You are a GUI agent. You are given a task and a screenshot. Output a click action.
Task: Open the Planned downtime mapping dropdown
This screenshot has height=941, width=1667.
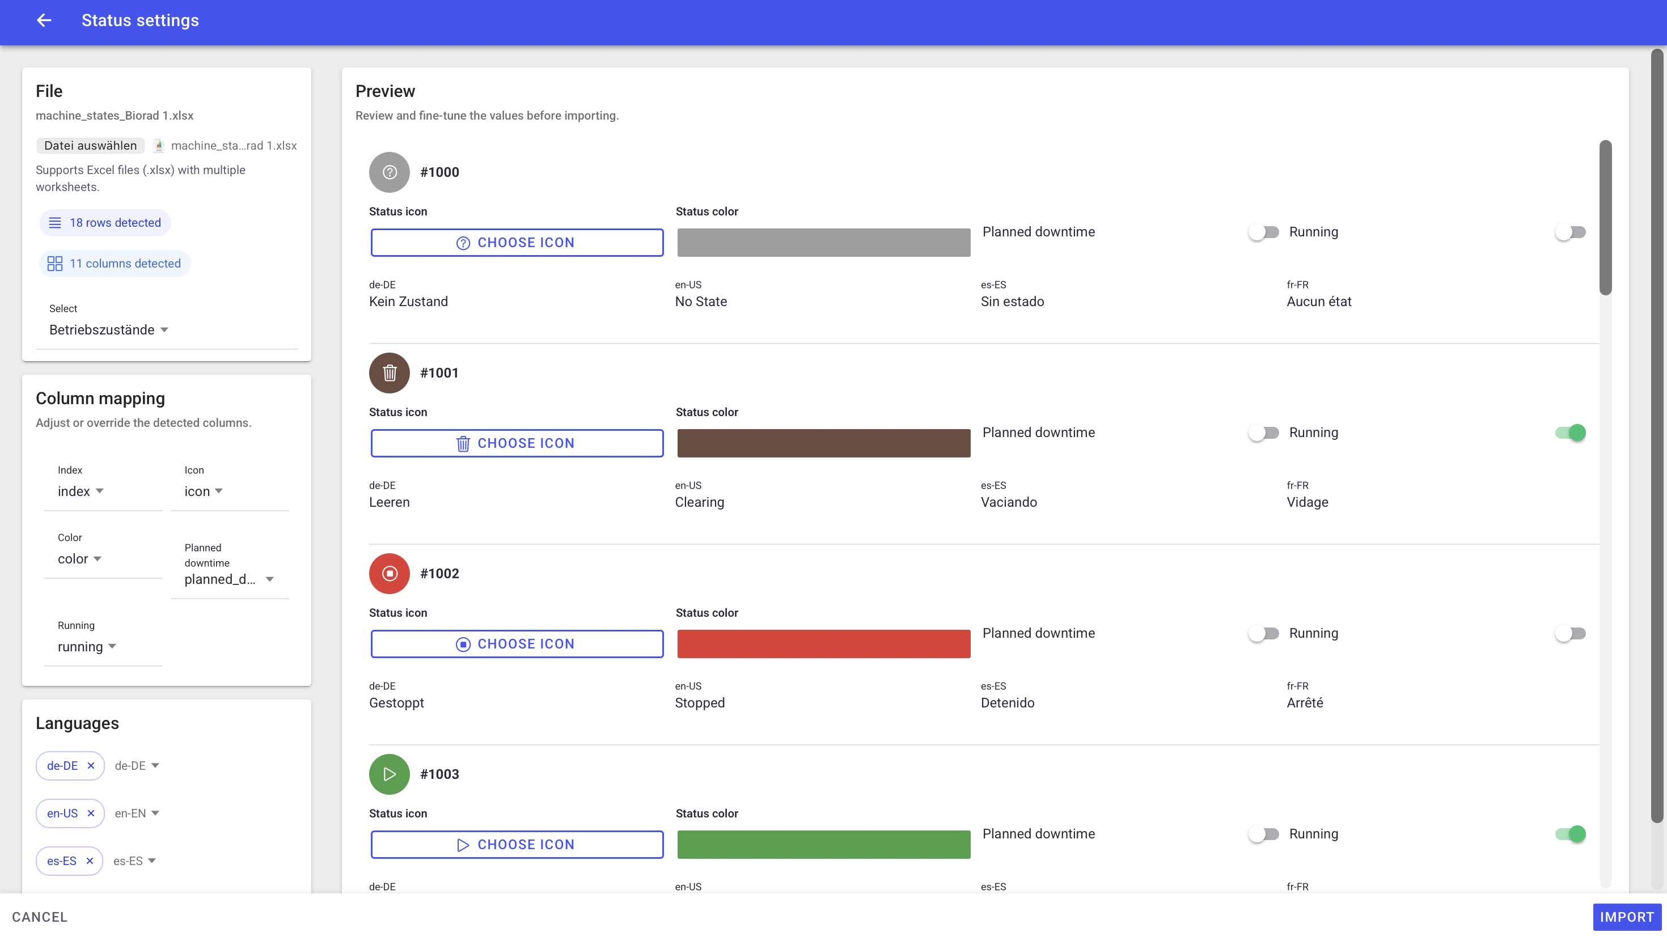pos(230,579)
